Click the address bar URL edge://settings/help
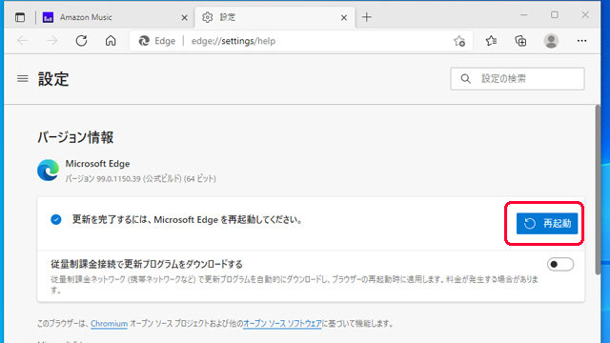This screenshot has height=343, width=610. click(x=233, y=41)
